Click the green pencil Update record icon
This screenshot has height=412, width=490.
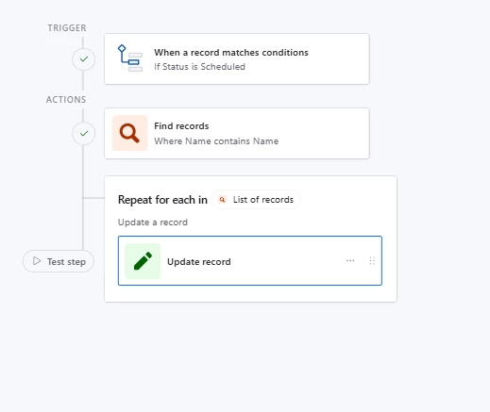click(143, 261)
